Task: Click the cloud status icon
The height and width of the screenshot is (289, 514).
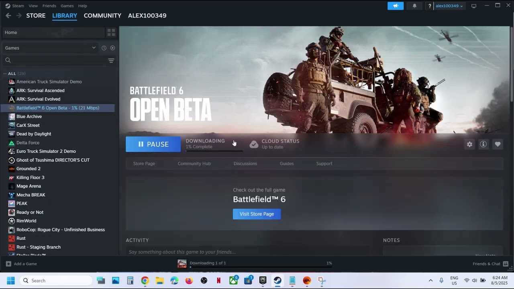Action: point(254,144)
